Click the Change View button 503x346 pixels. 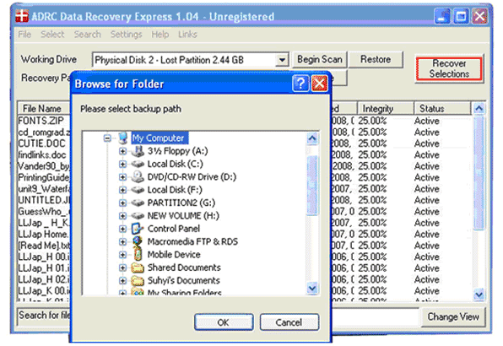coord(453,316)
